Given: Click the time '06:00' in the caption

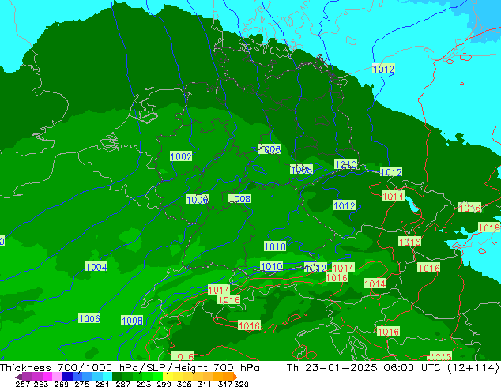Looking at the screenshot, I should click(x=399, y=367).
